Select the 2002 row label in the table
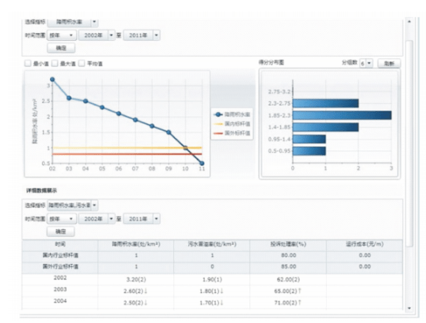Viewport: 426px width, 323px height. click(x=60, y=278)
